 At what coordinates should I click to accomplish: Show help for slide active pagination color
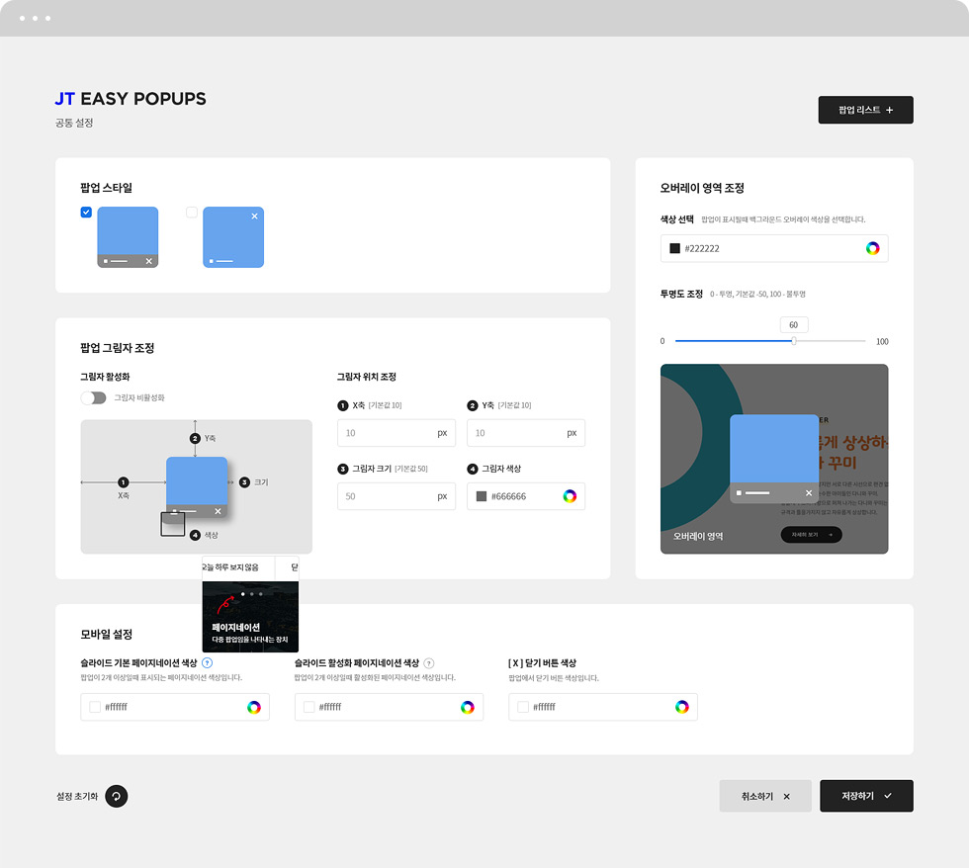pyautogui.click(x=429, y=663)
